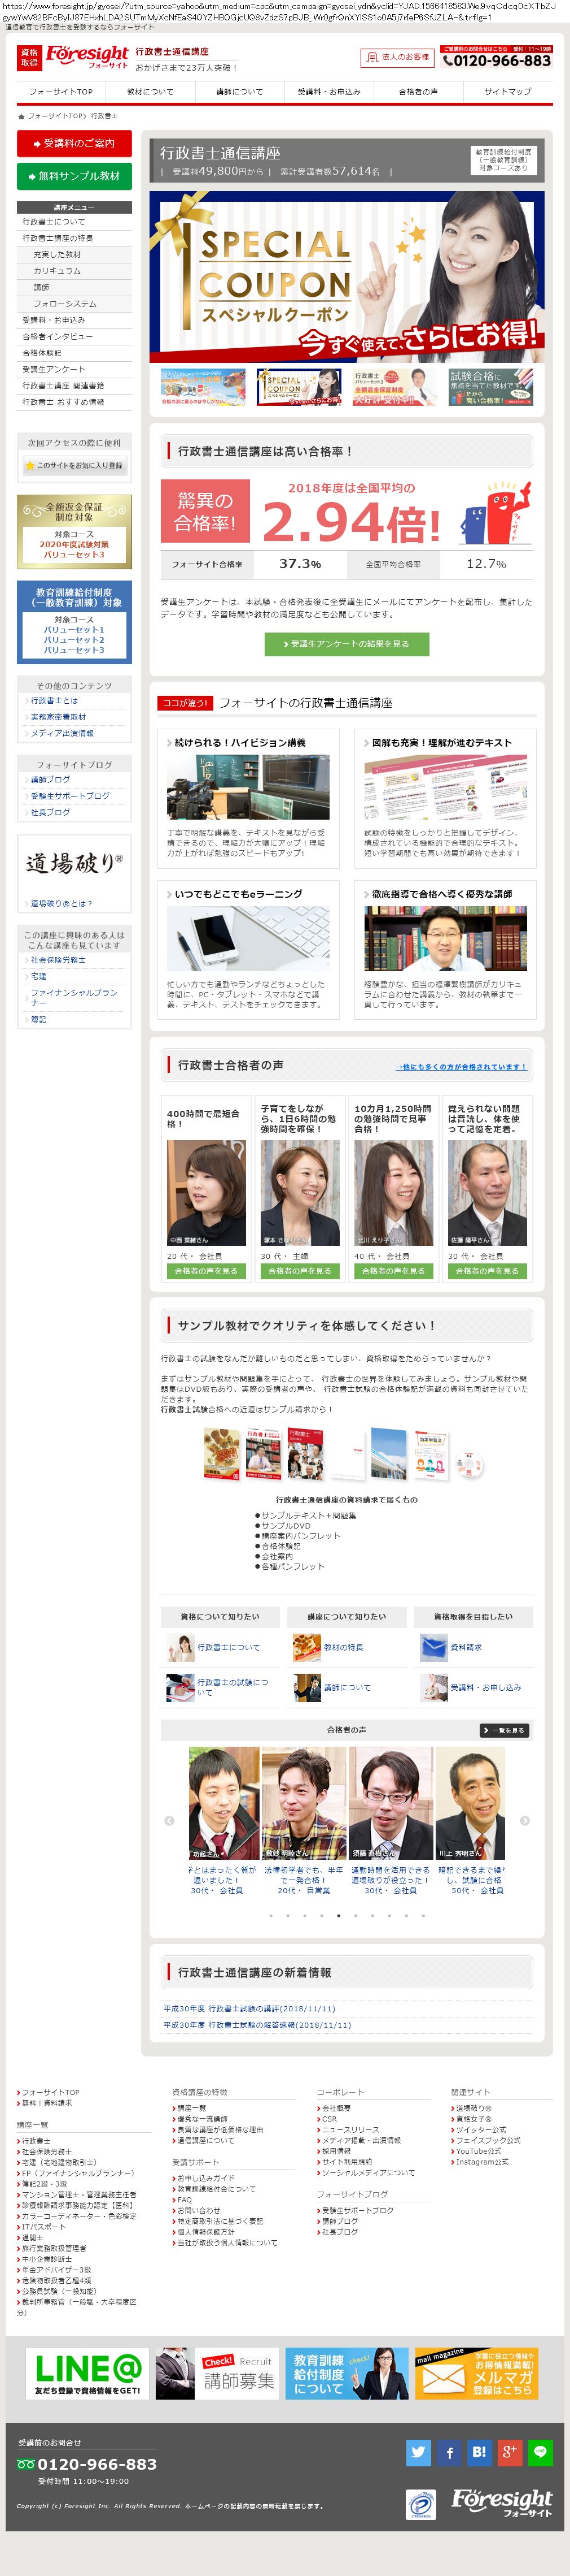The width and height of the screenshot is (570, 2576).
Task: Open the メディア出演情報 sidebar link
Action: click(x=62, y=734)
